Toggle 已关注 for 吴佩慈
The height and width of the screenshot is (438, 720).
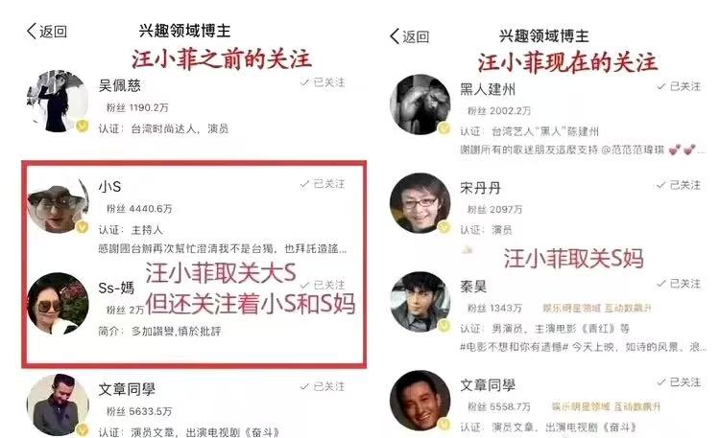(323, 82)
